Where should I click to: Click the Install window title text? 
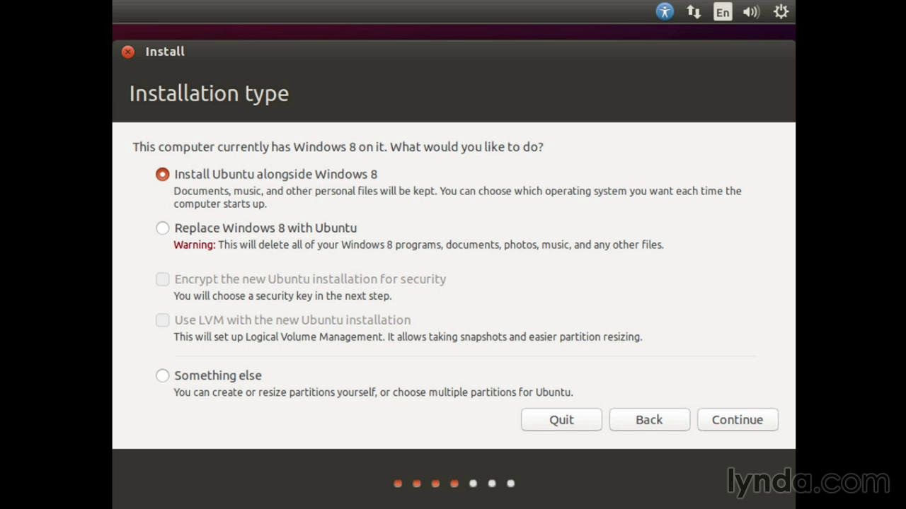point(165,52)
